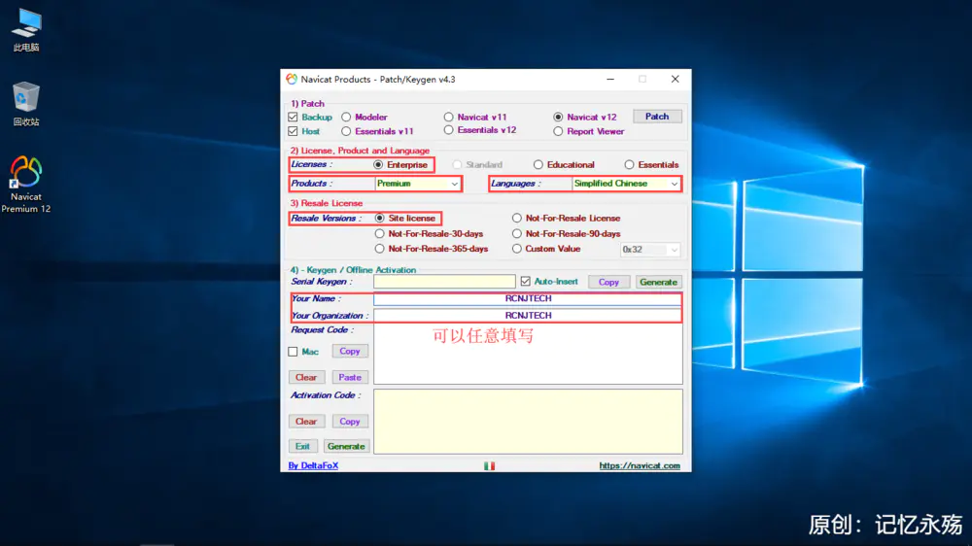Focus the Serial Keygen text field
The image size is (972, 546).
(444, 282)
